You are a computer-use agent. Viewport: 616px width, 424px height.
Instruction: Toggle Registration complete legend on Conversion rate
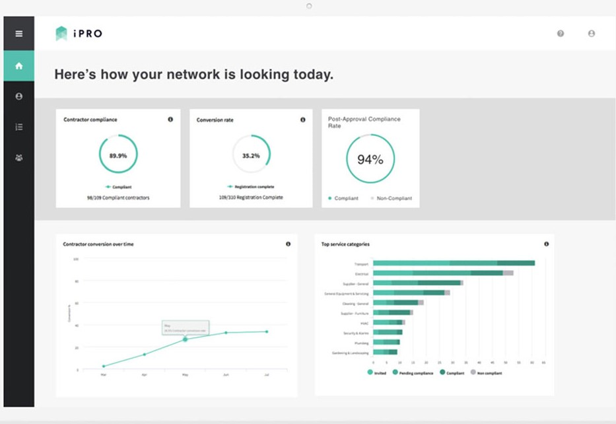pos(251,187)
